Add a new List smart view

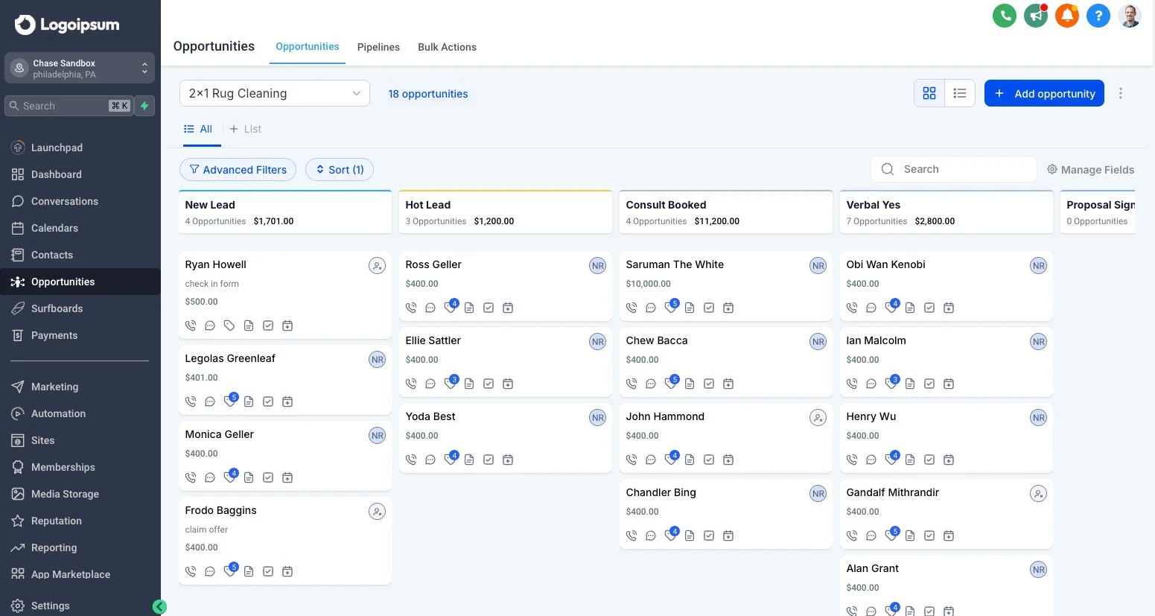pos(245,129)
